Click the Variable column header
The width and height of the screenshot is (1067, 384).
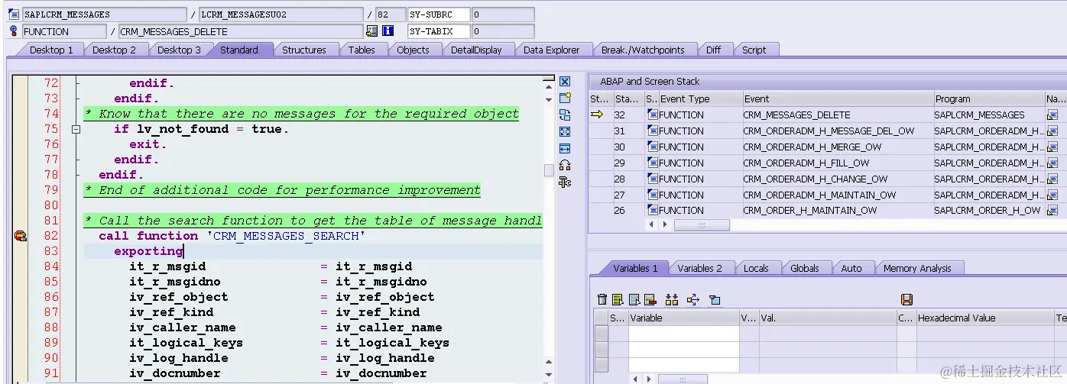tap(684, 318)
